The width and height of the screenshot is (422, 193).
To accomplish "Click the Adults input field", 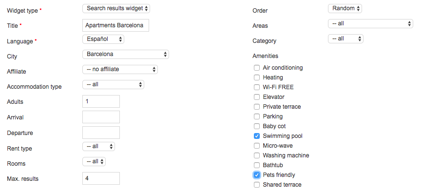I will tap(101, 101).
